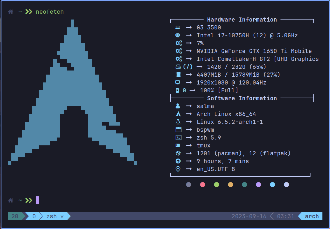Click the light blue color dot

272,185
